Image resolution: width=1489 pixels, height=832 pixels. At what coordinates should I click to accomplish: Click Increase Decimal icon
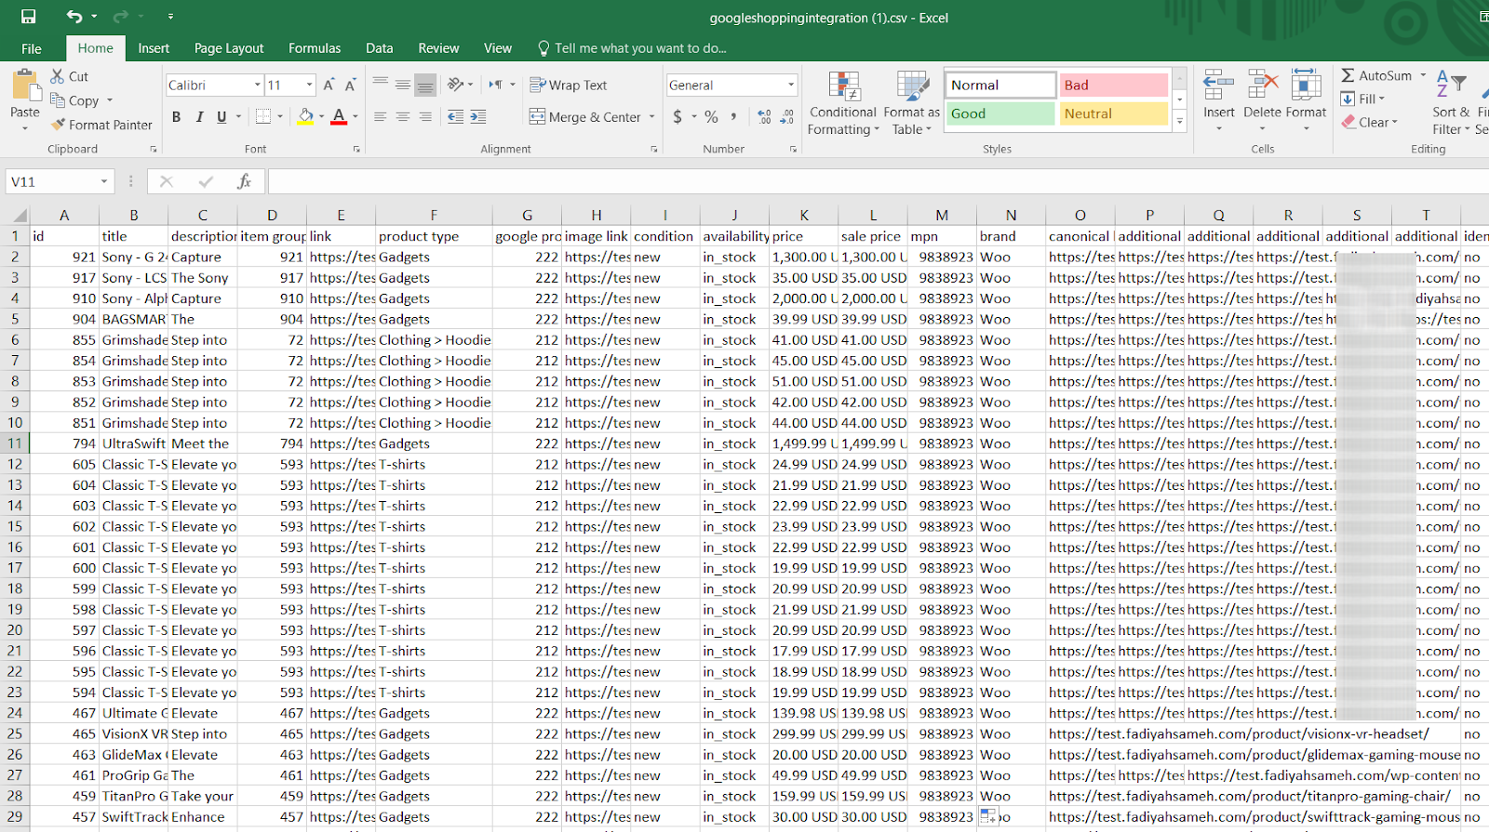[764, 116]
